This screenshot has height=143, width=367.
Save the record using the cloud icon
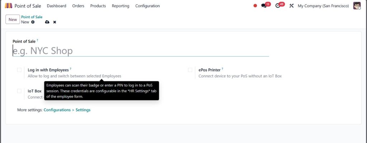pos(47,22)
